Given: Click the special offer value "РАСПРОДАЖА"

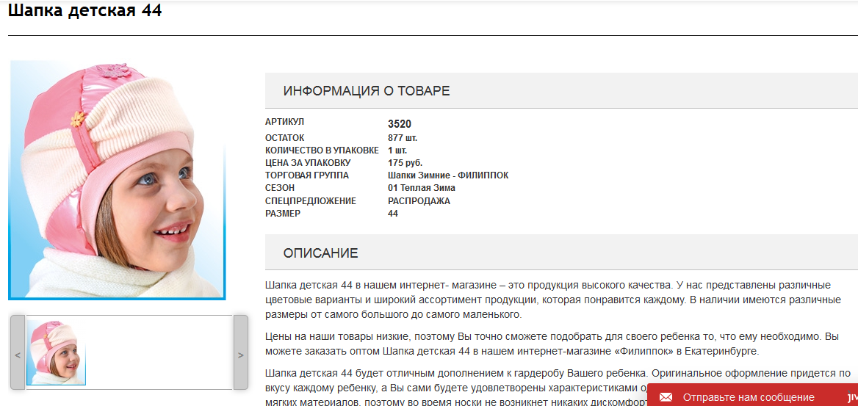Looking at the screenshot, I should tap(419, 201).
